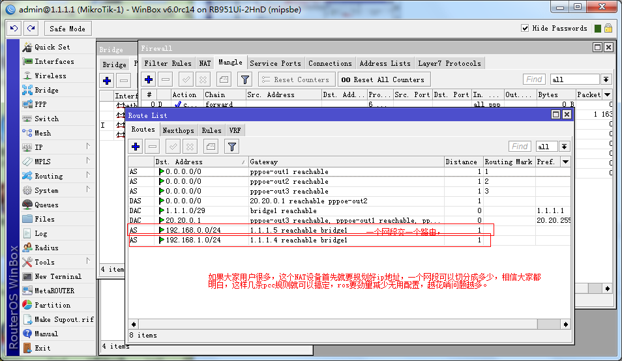The image size is (622, 361).
Task: Open Partition in the sidebar
Action: 52,305
